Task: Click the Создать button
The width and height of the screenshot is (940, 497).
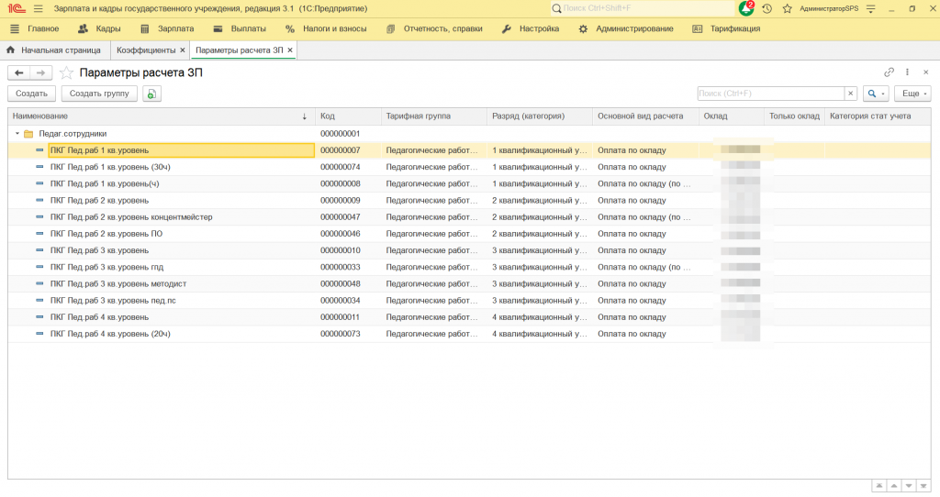Action: click(31, 94)
